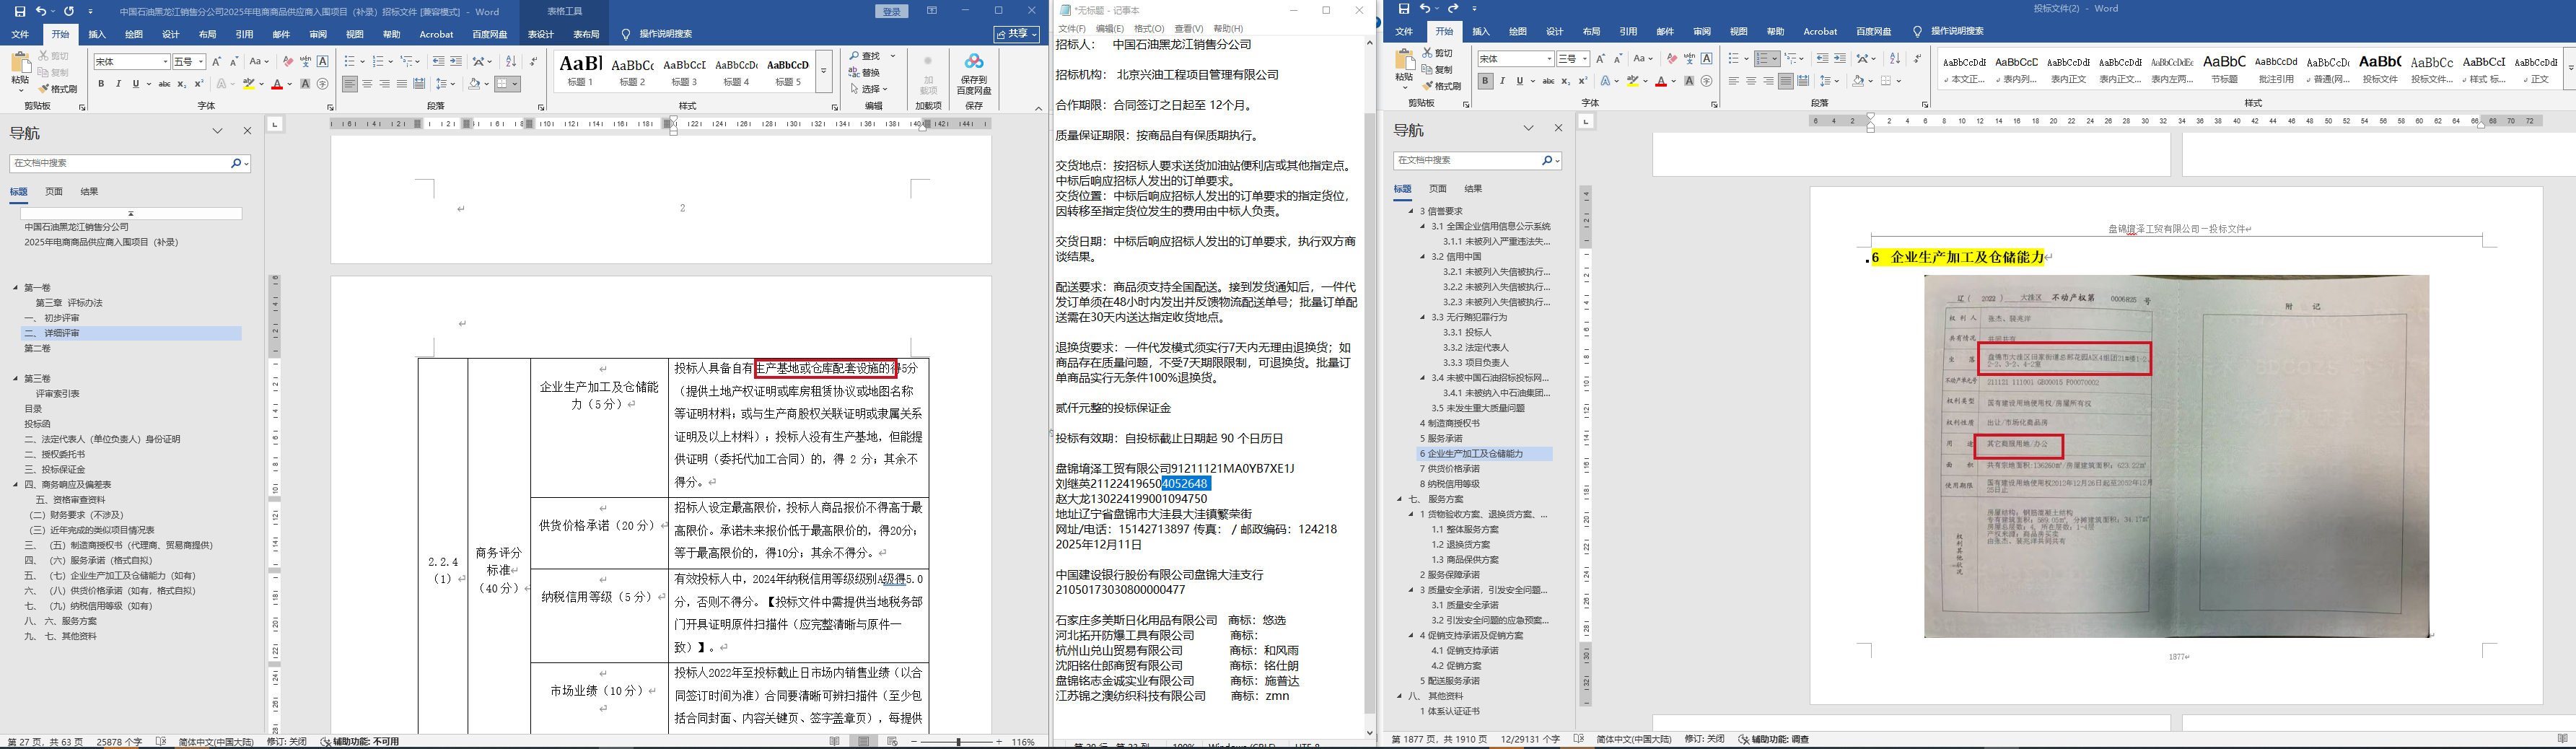Sort paragraphs (A-Z) in 招标文件 Word ribbon
This screenshot has height=749, width=2576.
tap(510, 62)
